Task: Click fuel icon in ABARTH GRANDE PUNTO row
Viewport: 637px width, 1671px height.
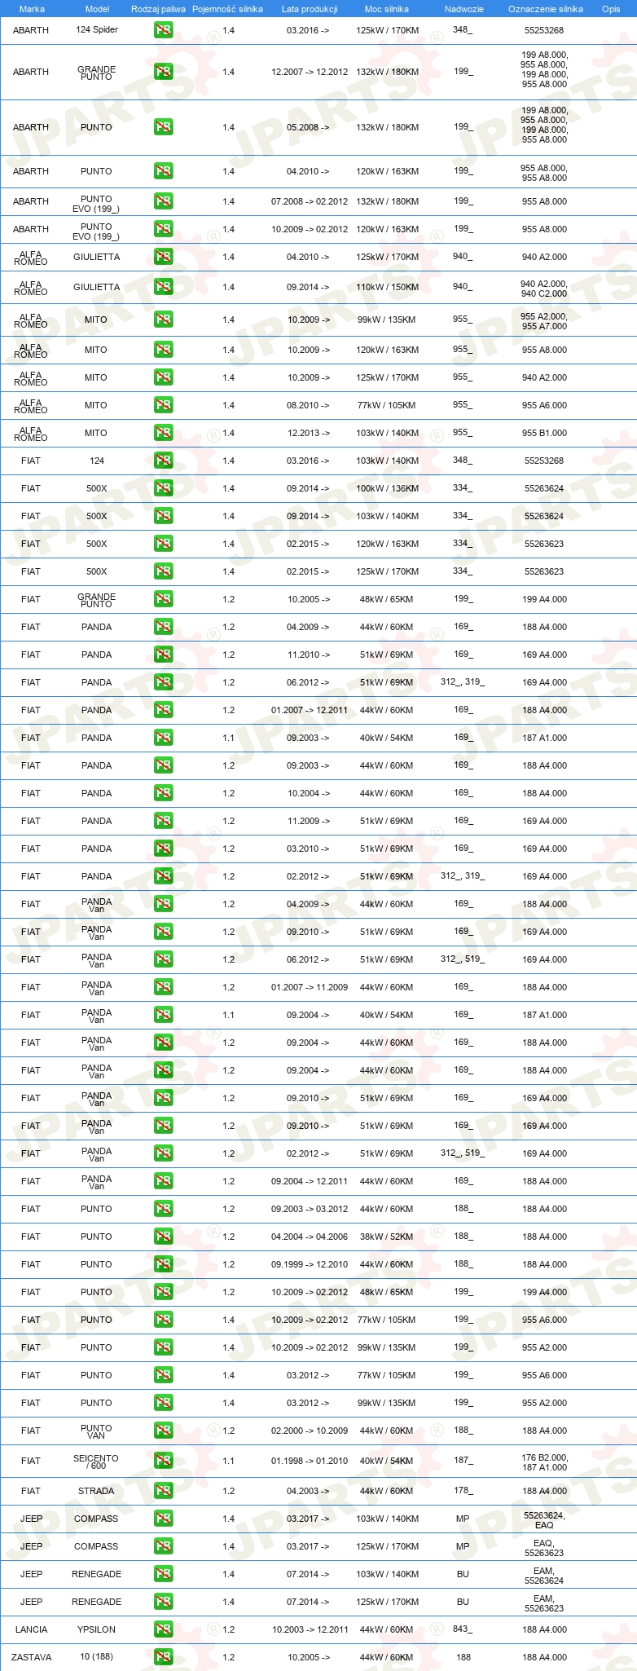Action: point(164,72)
